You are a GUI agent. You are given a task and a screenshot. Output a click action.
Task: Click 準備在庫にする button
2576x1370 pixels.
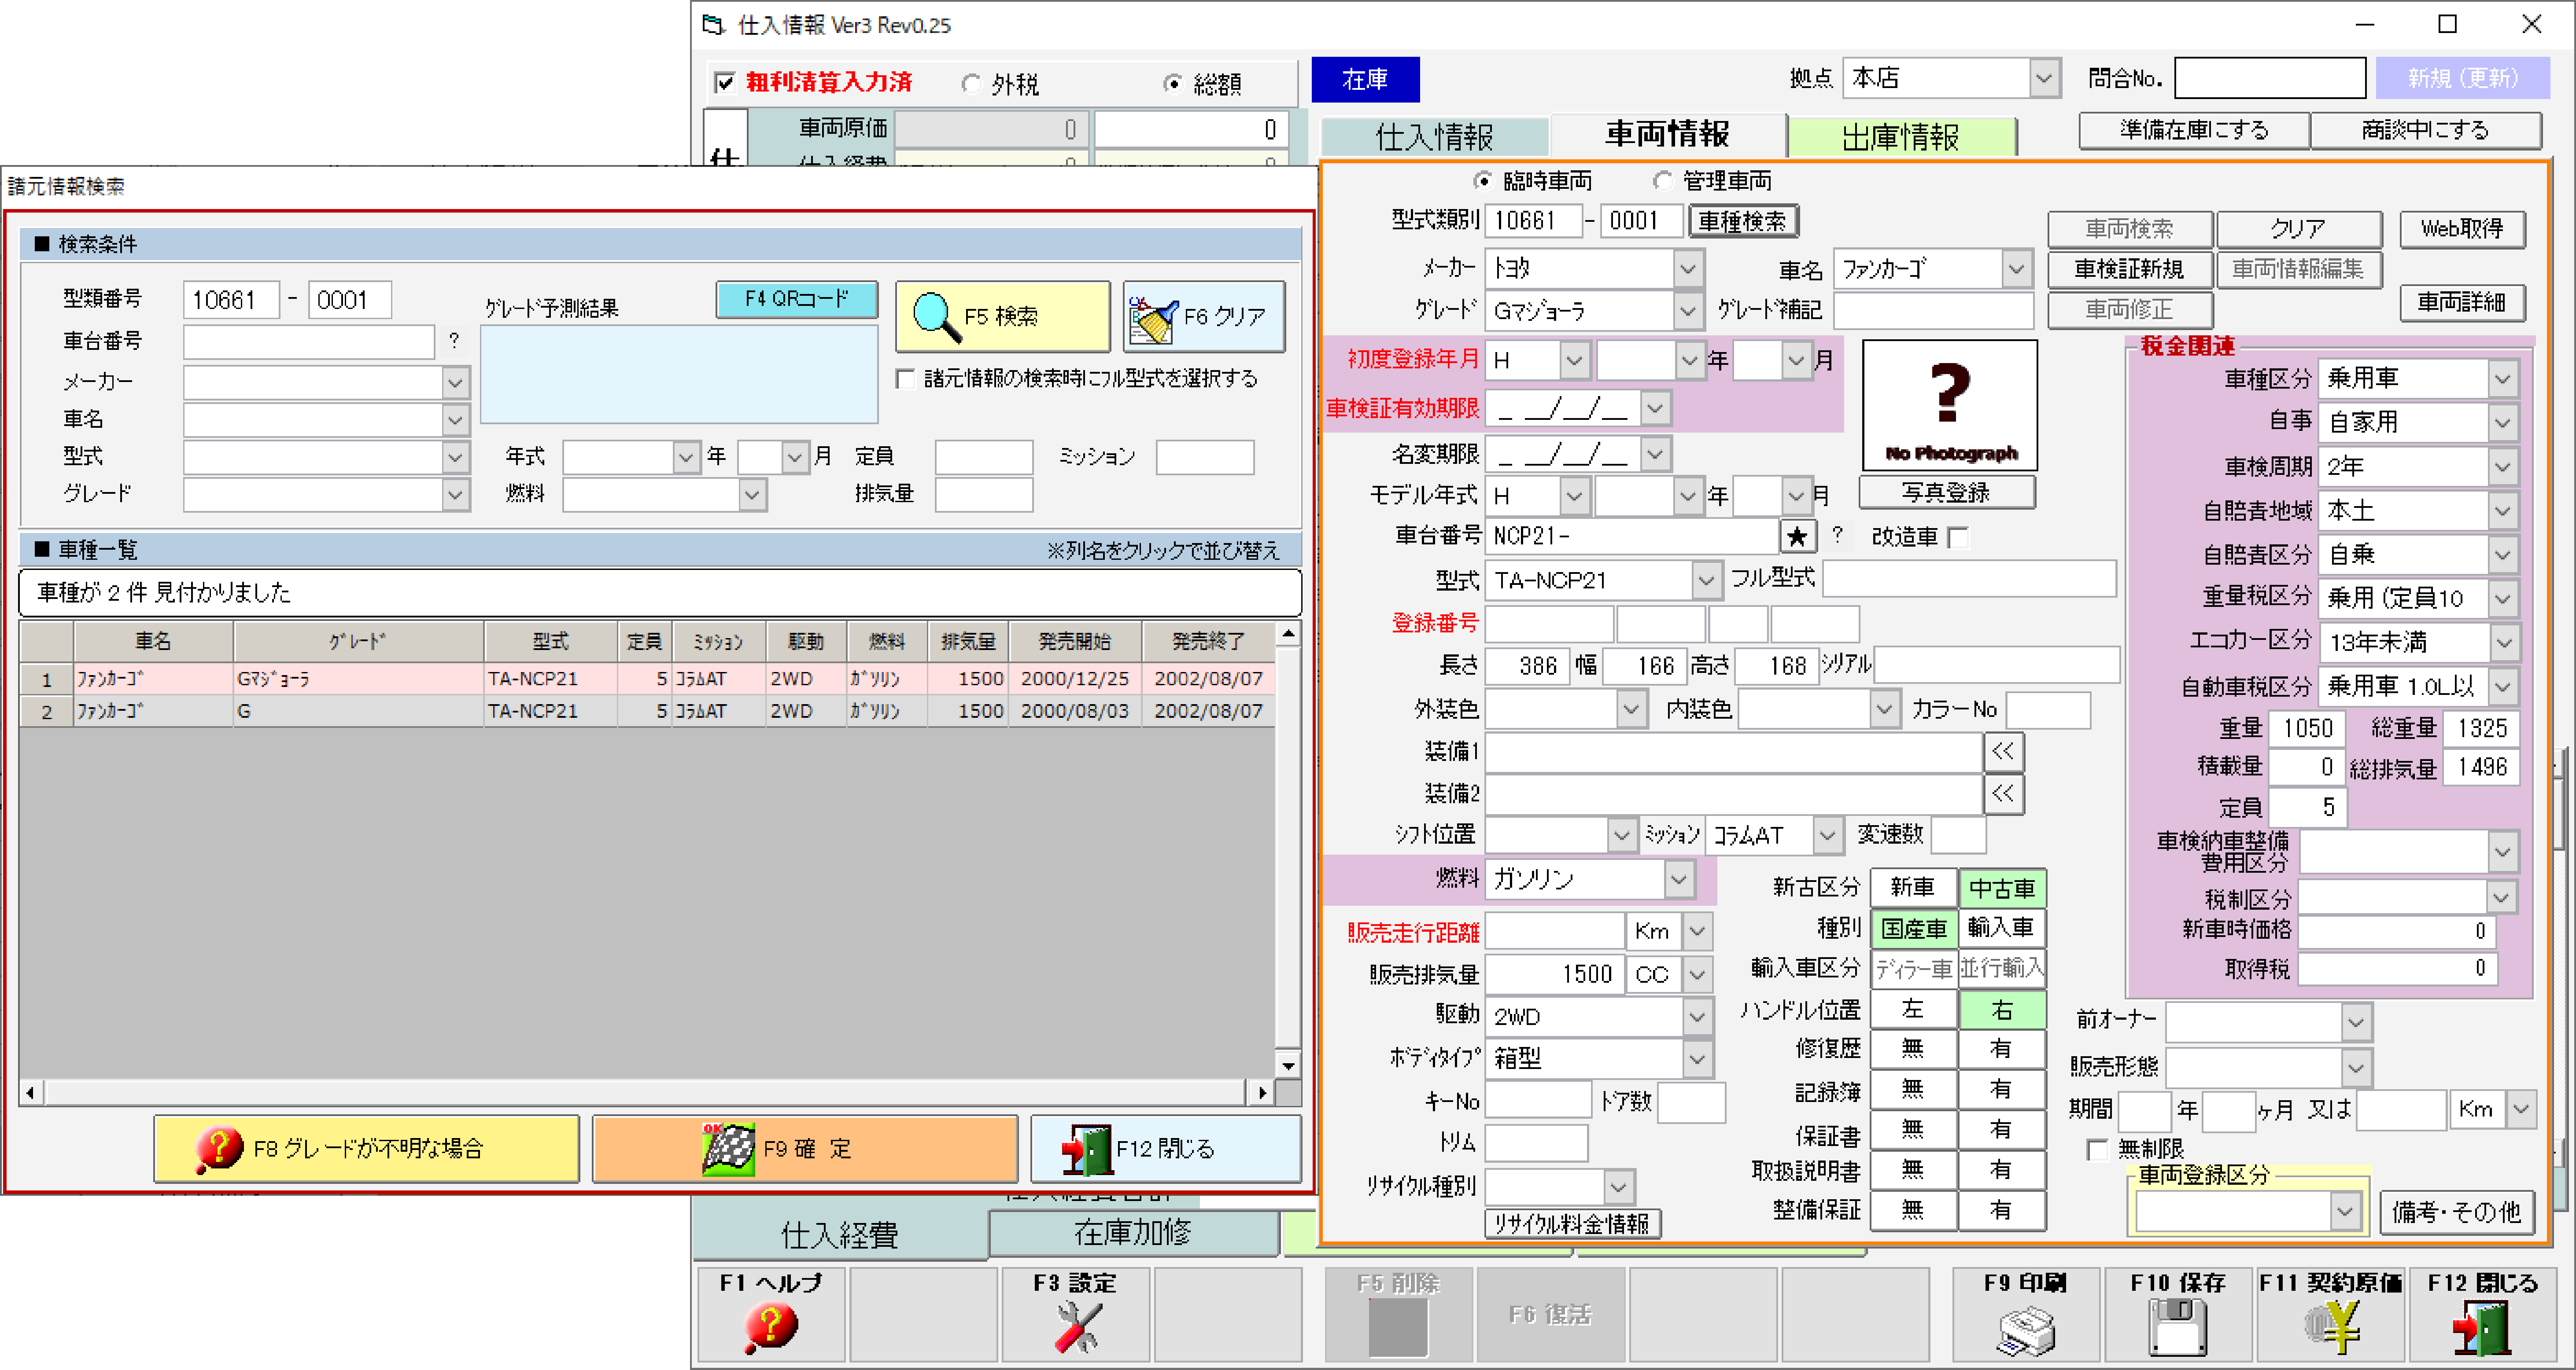tap(2194, 130)
